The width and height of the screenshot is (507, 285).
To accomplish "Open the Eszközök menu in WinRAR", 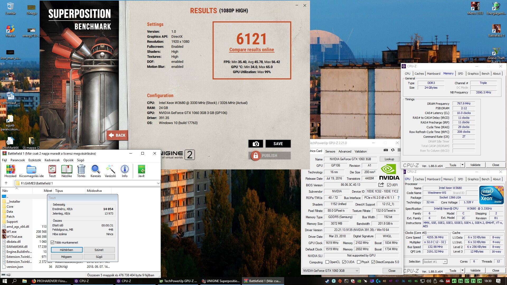I will (35, 160).
